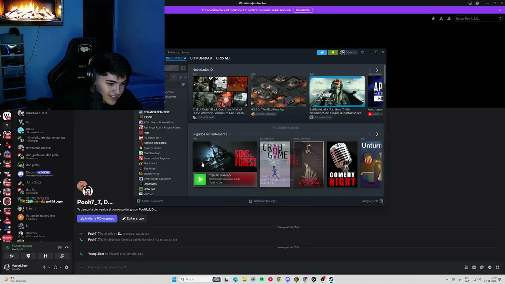Open the Steam CRIS MJ profile tab
The image size is (505, 284).
click(223, 58)
